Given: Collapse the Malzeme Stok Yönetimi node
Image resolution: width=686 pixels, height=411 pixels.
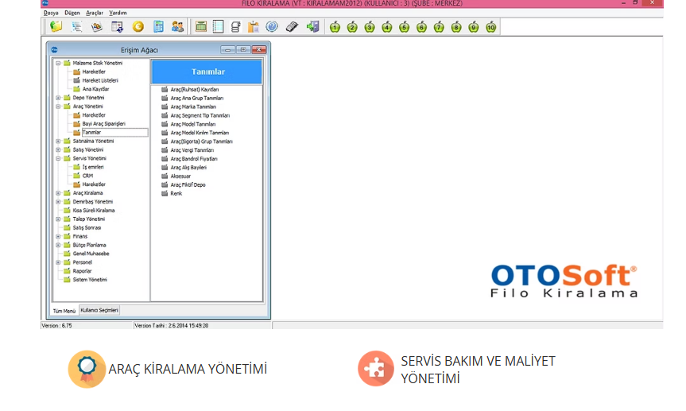Looking at the screenshot, I should pyautogui.click(x=58, y=63).
